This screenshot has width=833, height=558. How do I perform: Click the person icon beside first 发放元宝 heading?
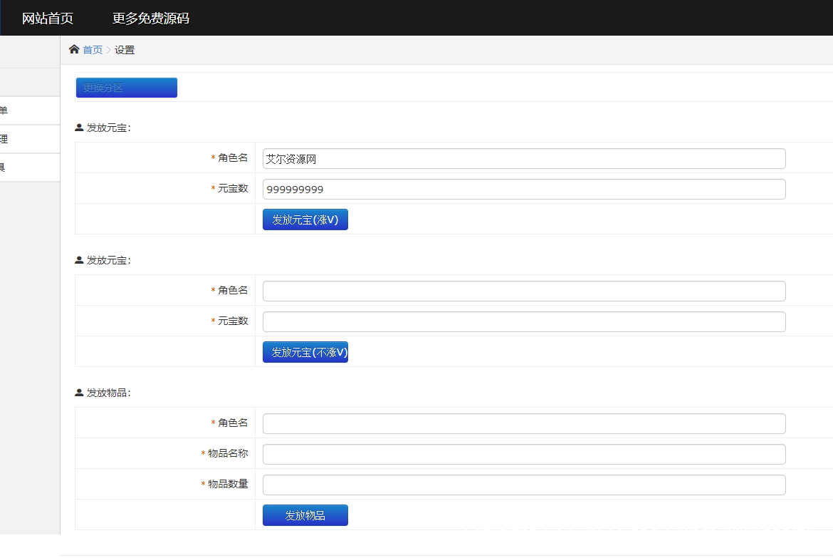[x=78, y=127]
